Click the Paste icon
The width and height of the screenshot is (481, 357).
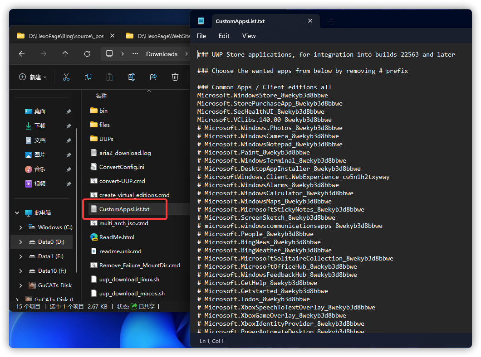(x=110, y=77)
